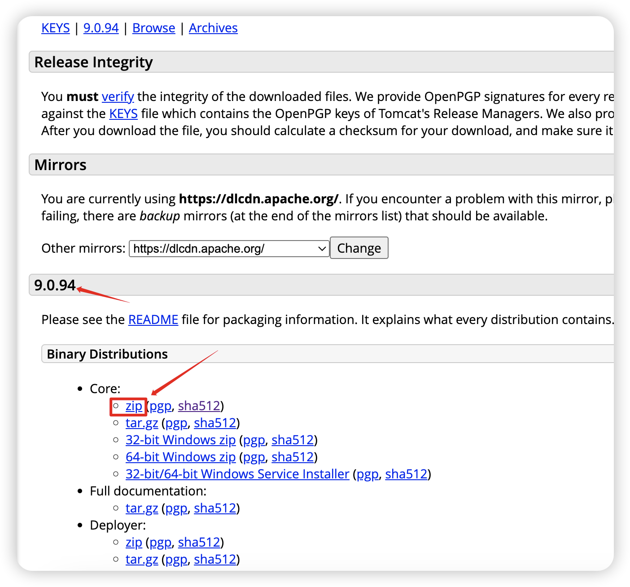The width and height of the screenshot is (630, 587).
Task: Download the Deployer zip
Action: (134, 542)
